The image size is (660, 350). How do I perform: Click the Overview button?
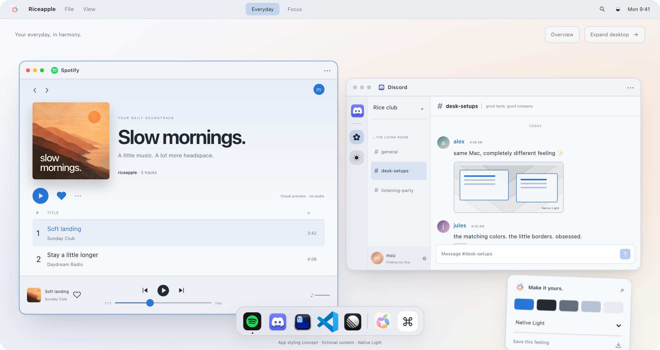tap(562, 35)
